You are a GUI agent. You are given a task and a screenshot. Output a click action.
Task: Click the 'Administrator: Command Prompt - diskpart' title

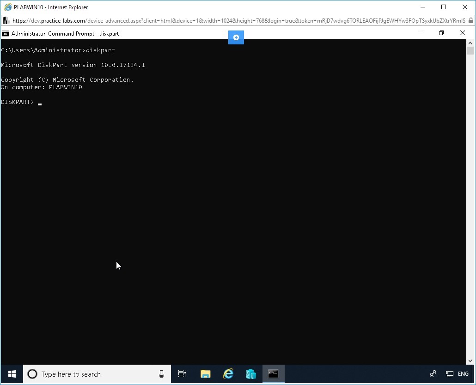click(x=65, y=34)
